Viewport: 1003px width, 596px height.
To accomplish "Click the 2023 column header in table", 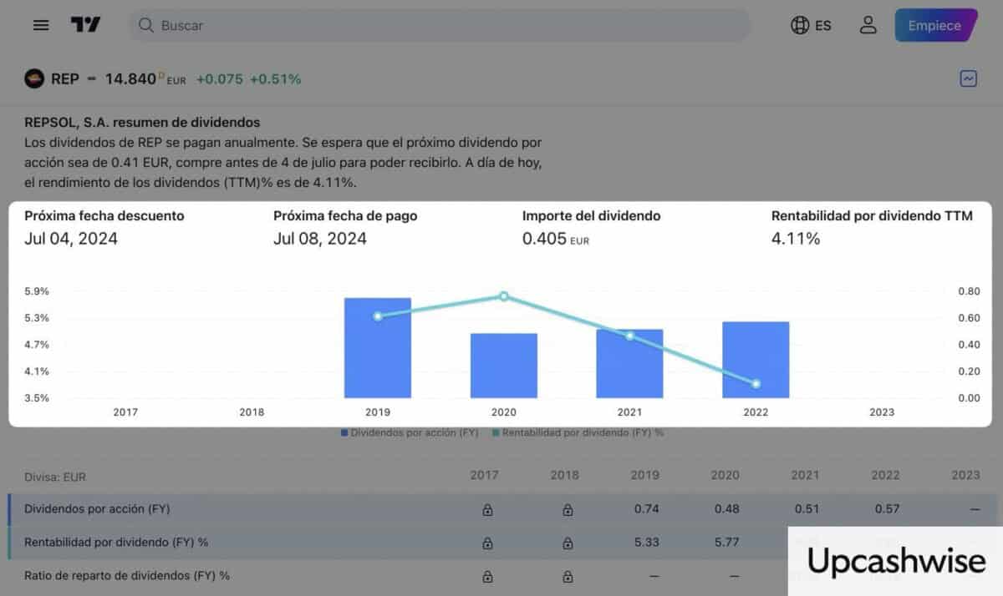I will tap(965, 475).
